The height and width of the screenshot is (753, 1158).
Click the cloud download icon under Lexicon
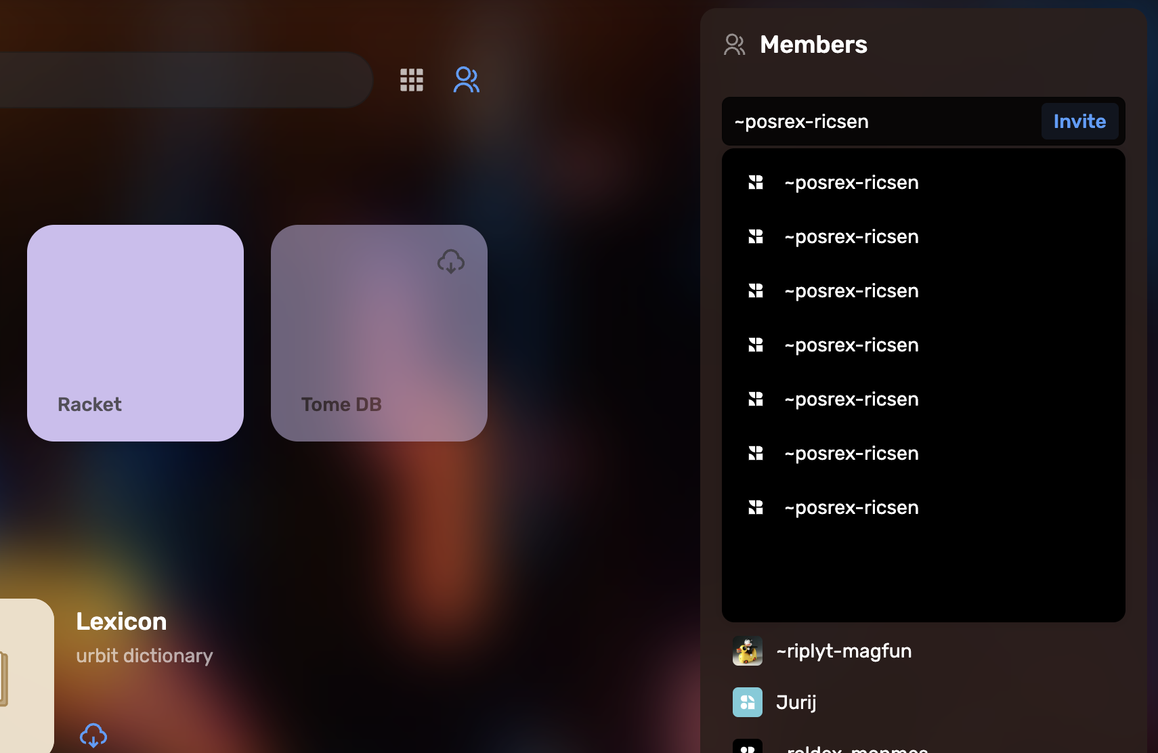coord(93,735)
